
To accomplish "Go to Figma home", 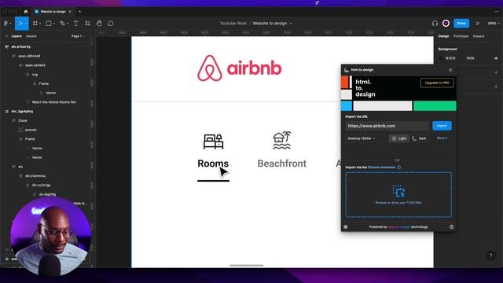I will (26, 12).
